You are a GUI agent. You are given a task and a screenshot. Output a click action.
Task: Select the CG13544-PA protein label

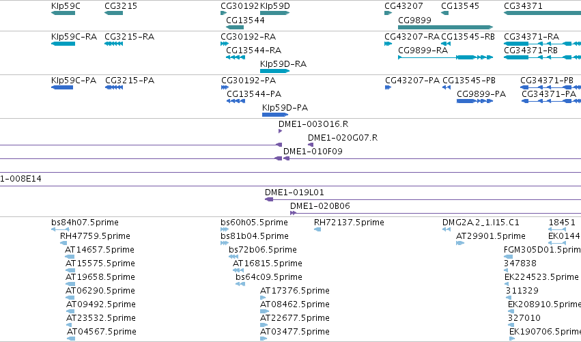pos(254,94)
